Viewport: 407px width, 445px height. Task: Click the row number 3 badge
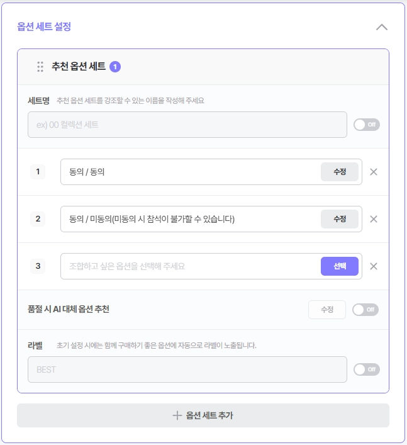click(x=38, y=266)
